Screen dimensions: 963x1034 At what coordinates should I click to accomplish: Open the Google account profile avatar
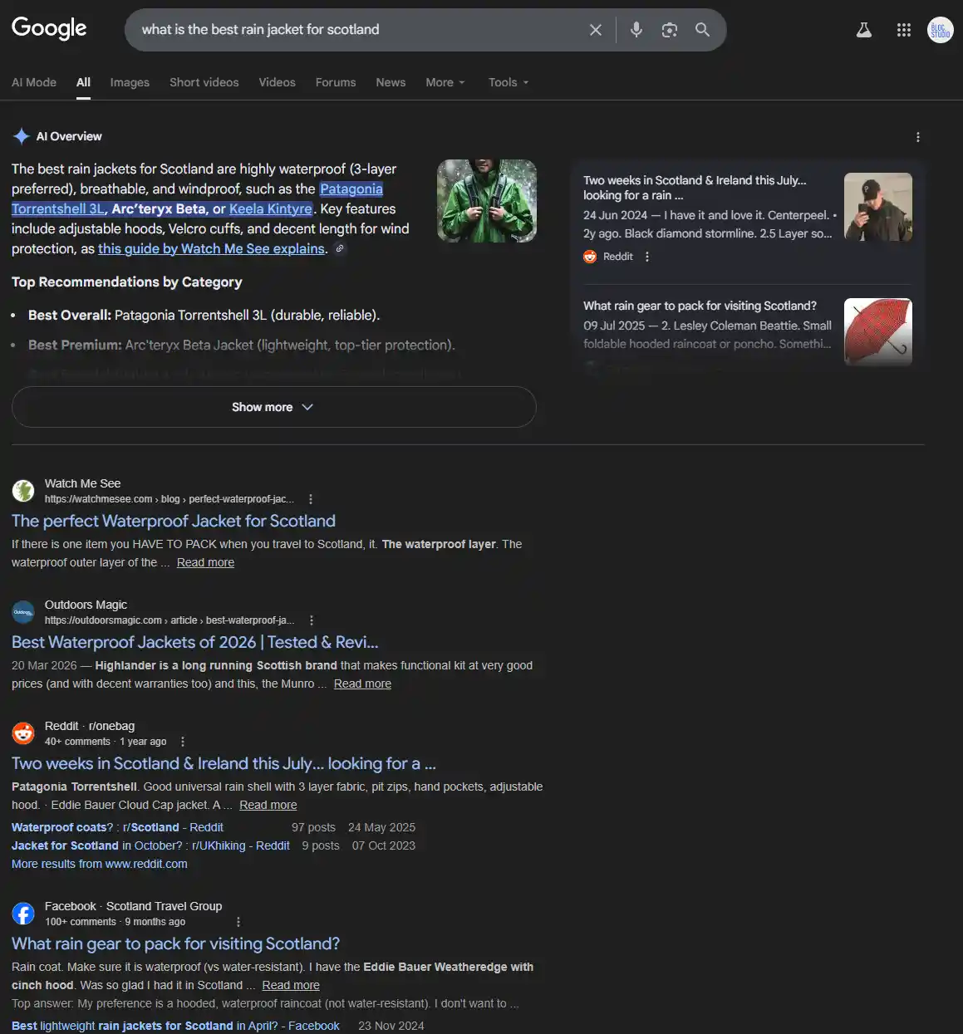940,30
